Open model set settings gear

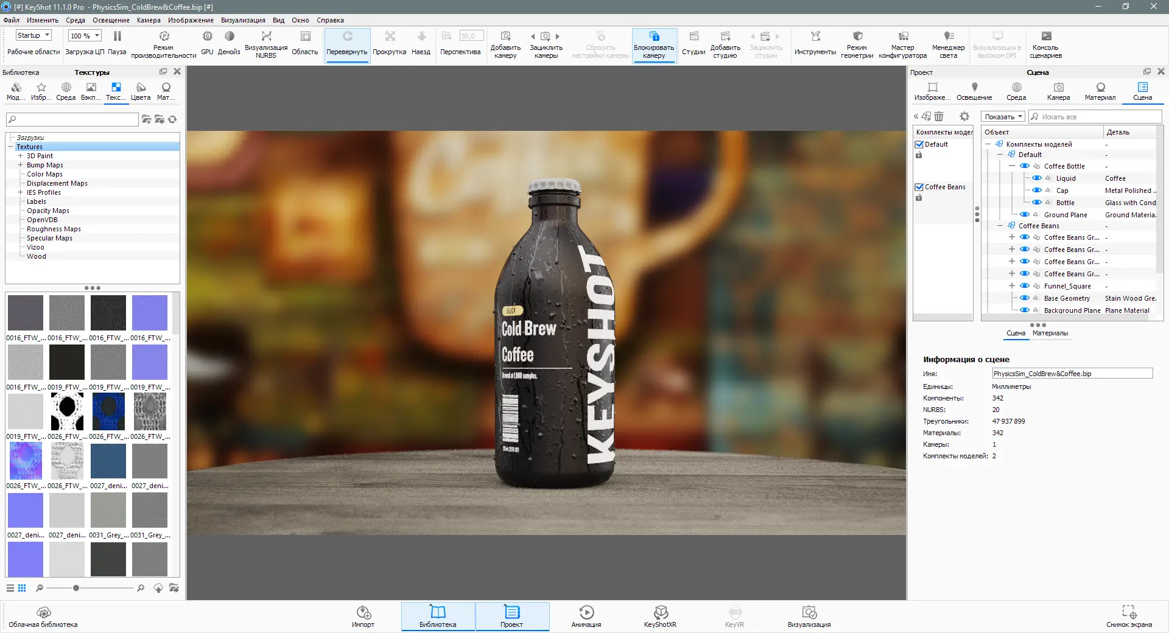tap(964, 116)
